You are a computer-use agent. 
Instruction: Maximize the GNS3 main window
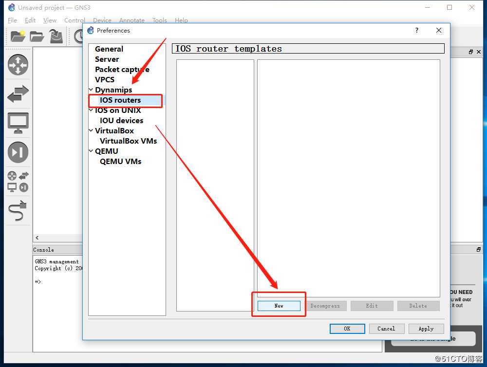point(450,7)
